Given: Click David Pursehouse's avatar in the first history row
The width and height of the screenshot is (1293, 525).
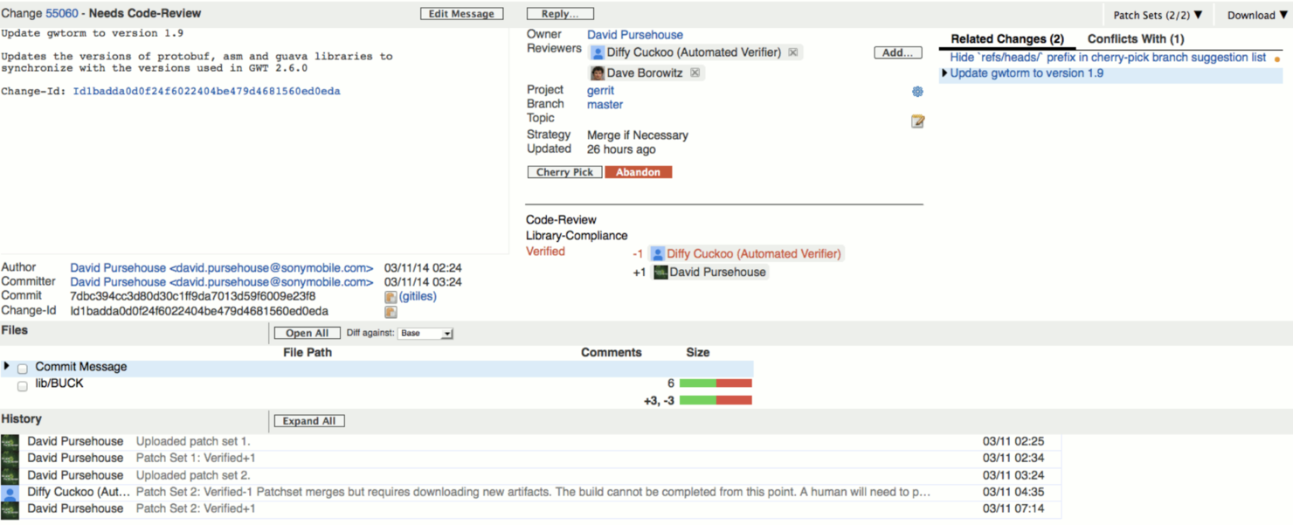Looking at the screenshot, I should (10, 441).
